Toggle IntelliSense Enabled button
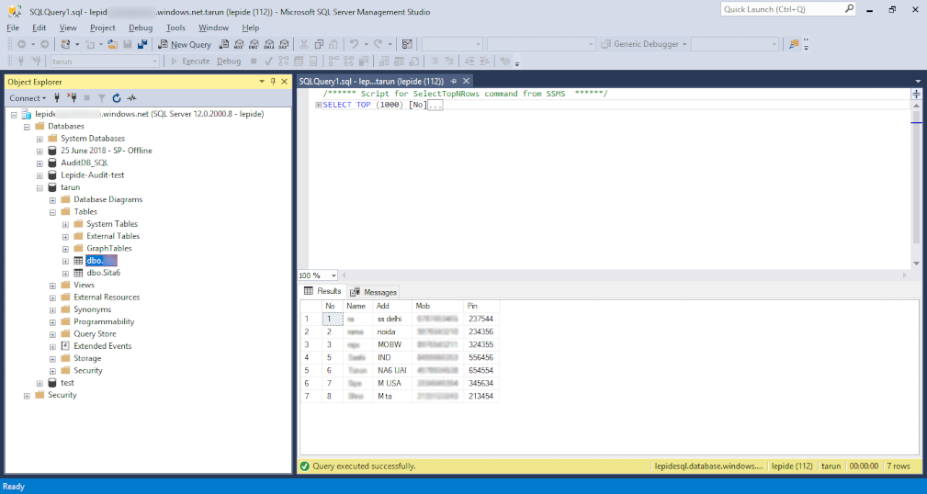 click(313, 61)
